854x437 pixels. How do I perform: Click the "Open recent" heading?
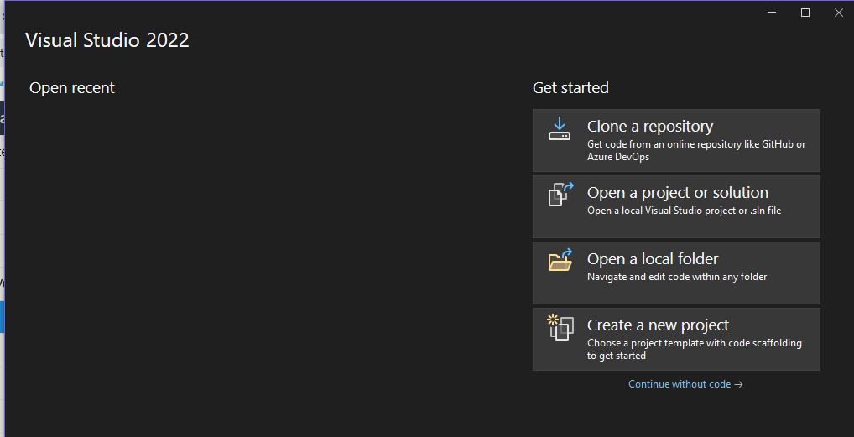[x=72, y=88]
